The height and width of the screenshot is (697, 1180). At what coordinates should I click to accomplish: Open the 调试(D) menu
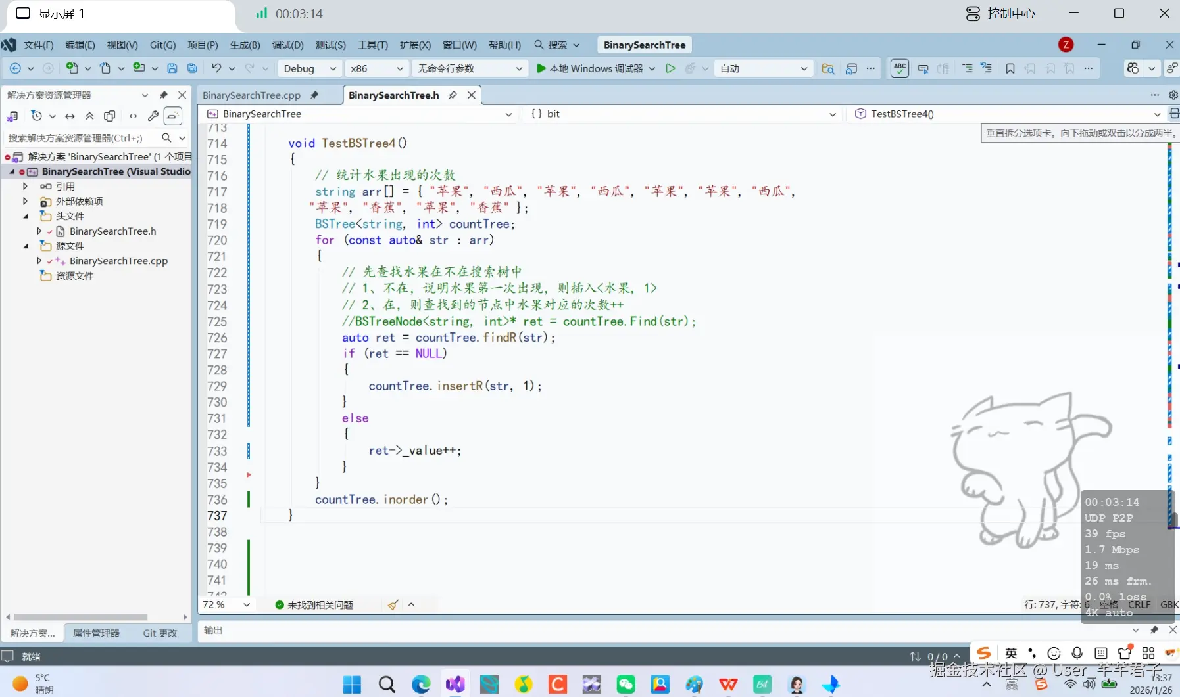pyautogui.click(x=287, y=45)
